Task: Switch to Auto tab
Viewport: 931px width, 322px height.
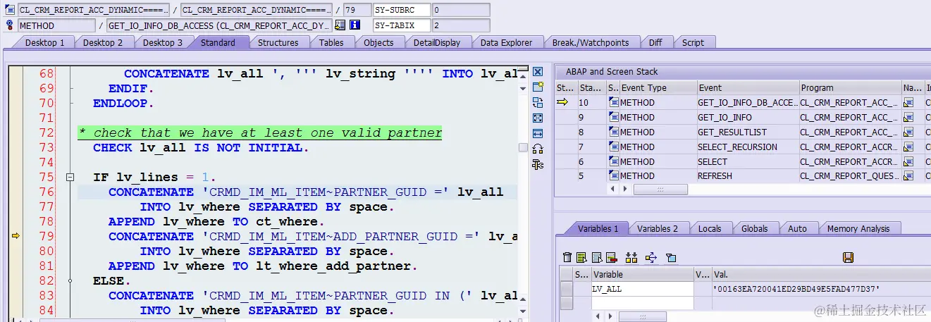Action: [x=797, y=228]
